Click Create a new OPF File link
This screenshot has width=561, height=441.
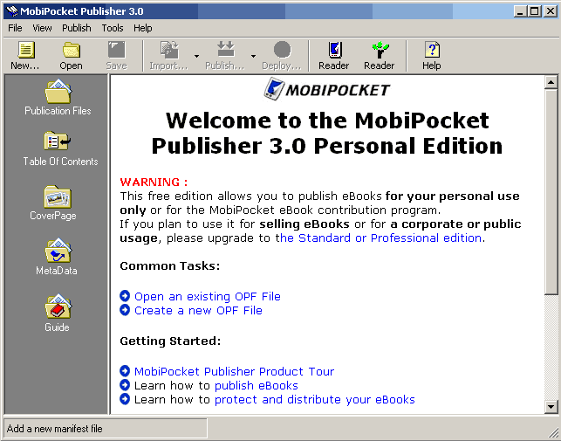[x=198, y=310]
